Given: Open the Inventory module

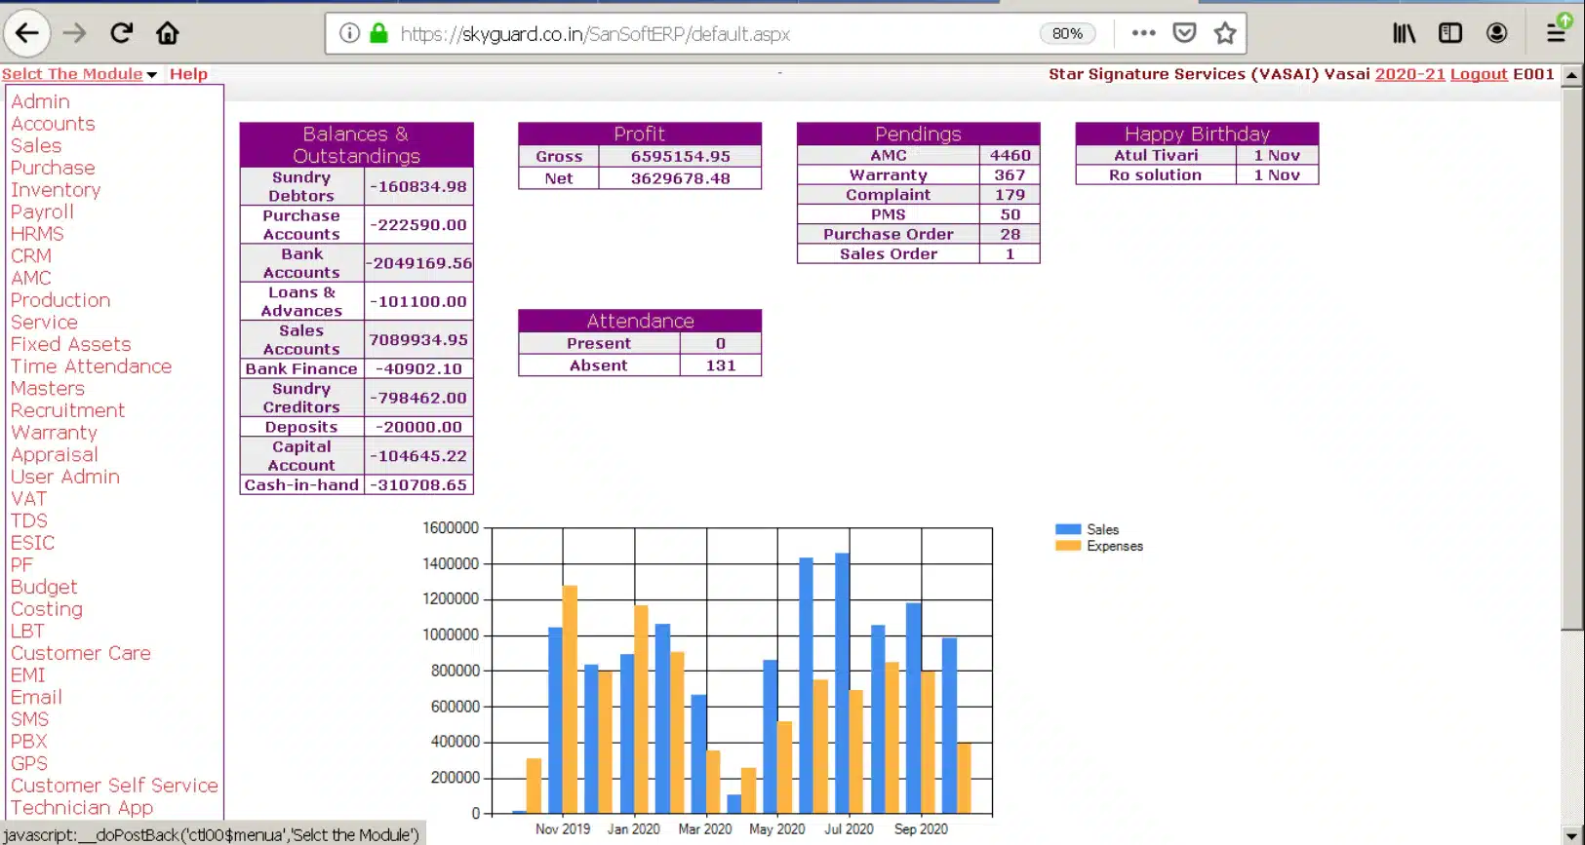Looking at the screenshot, I should click(x=56, y=190).
